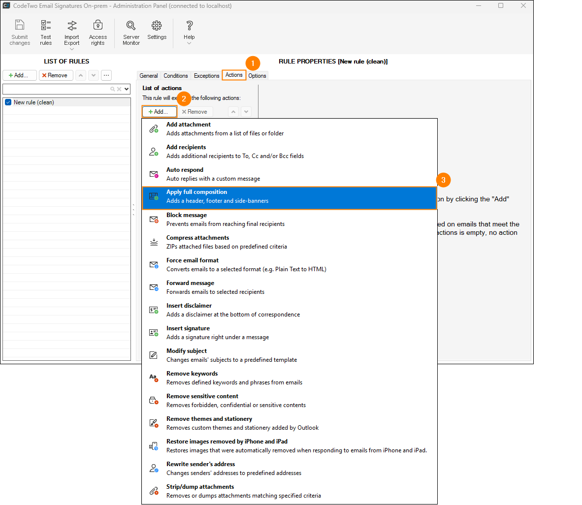Choose Apply full composition action
This screenshot has width=582, height=505.
click(289, 197)
